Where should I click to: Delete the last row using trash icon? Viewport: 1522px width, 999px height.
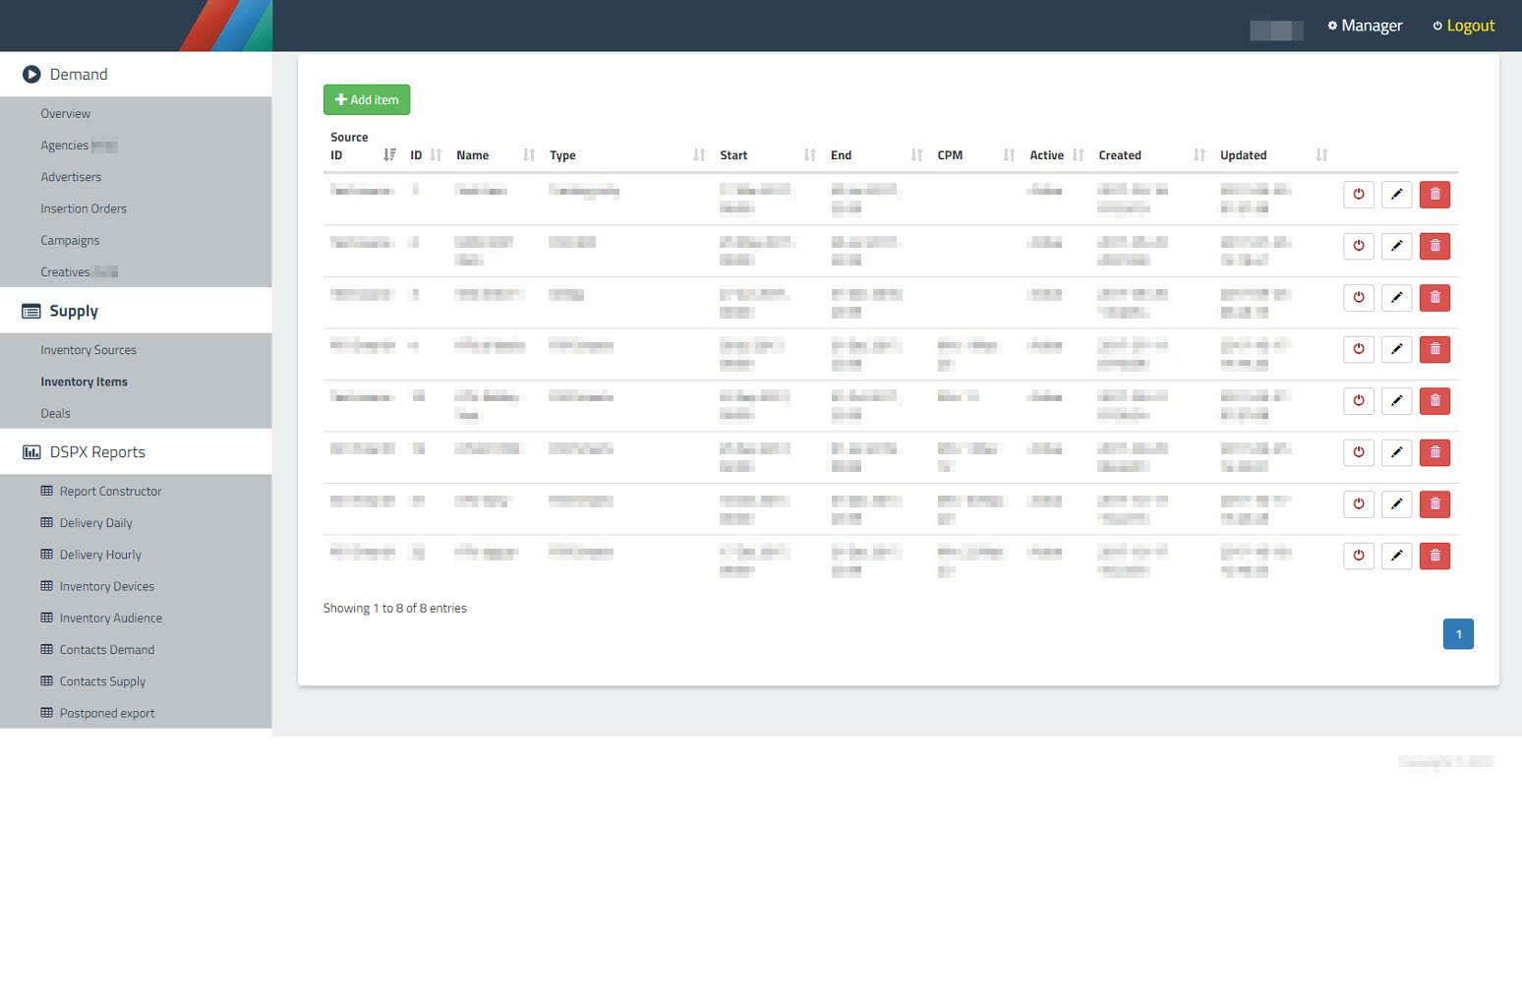click(x=1434, y=556)
